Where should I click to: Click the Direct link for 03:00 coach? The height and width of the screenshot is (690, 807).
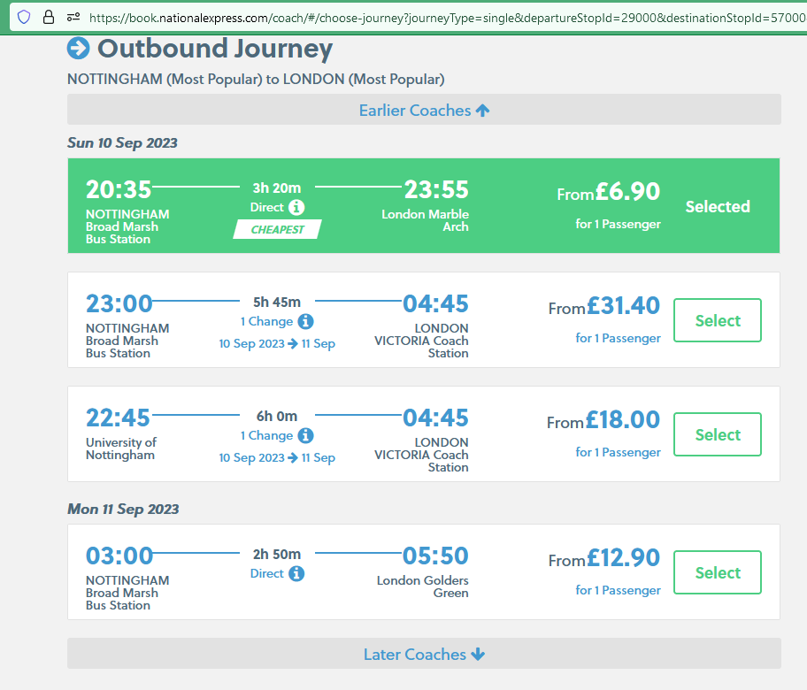pos(266,574)
